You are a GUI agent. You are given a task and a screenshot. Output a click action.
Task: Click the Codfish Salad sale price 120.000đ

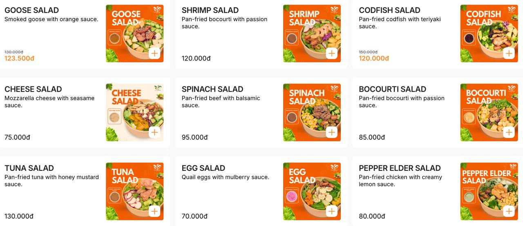[374, 58]
